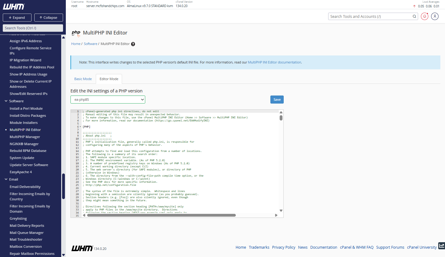The height and width of the screenshot is (257, 445).
Task: Open the footer cPanel & WHM FAQ link
Action: pyautogui.click(x=357, y=247)
